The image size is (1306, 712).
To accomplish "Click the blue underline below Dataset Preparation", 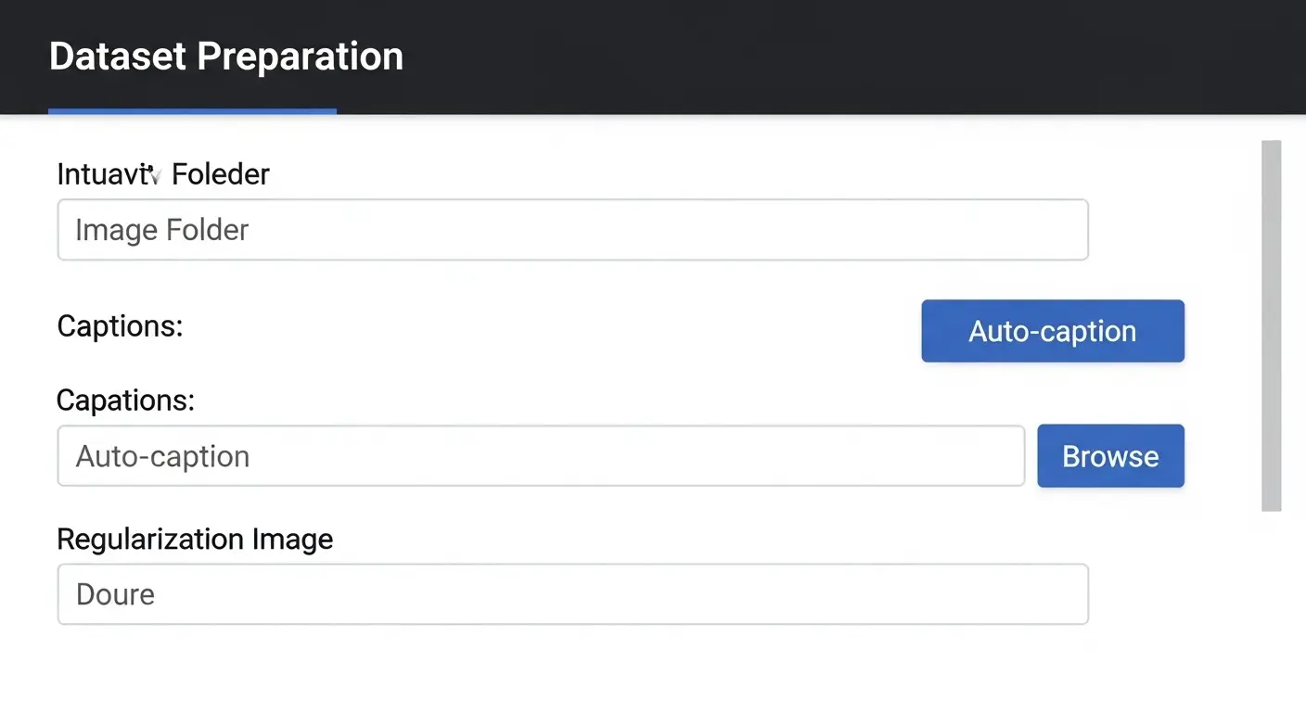I will tap(192, 111).
